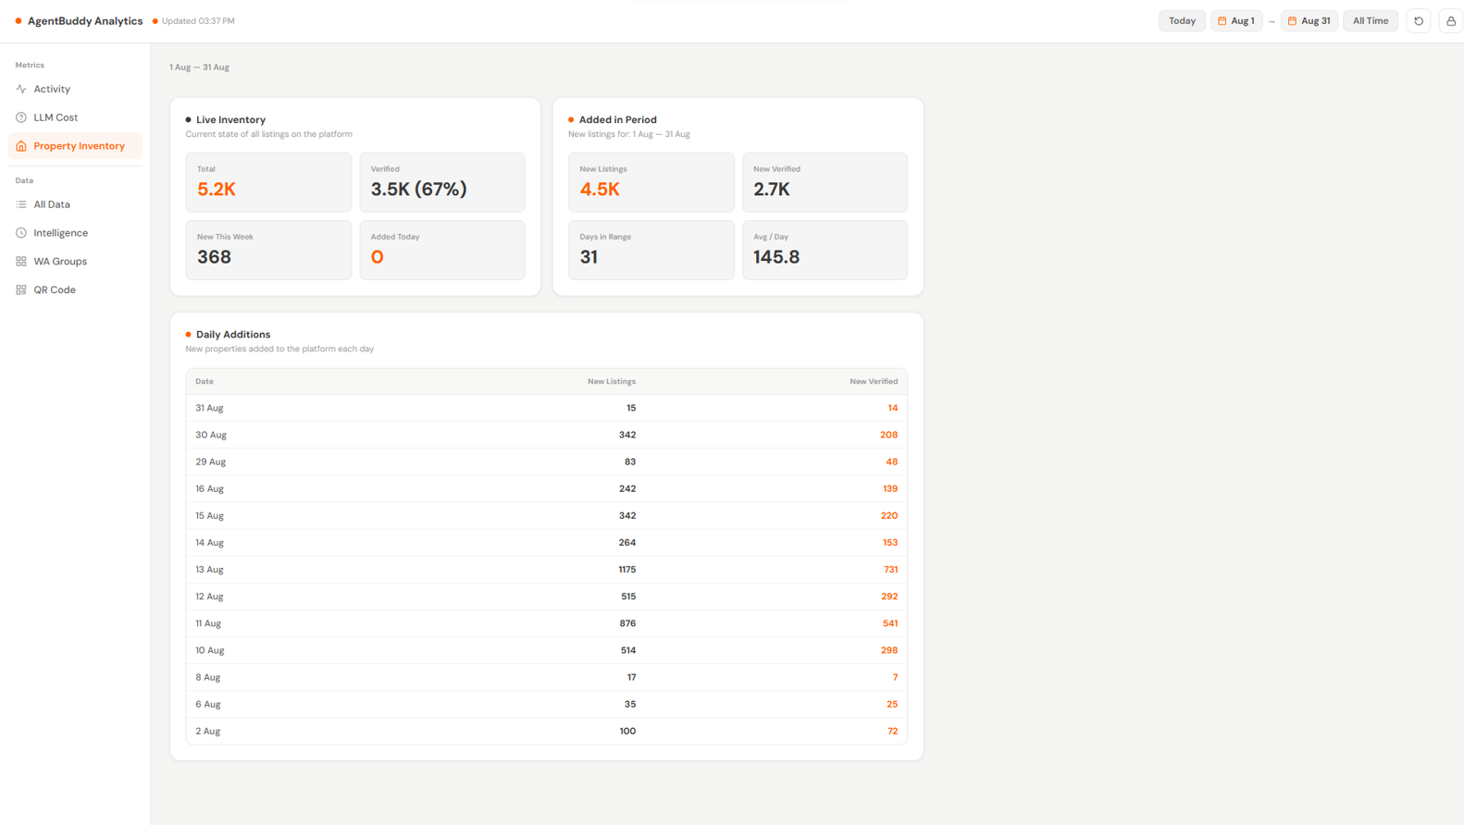Open the LLM Cost page

pyautogui.click(x=75, y=117)
